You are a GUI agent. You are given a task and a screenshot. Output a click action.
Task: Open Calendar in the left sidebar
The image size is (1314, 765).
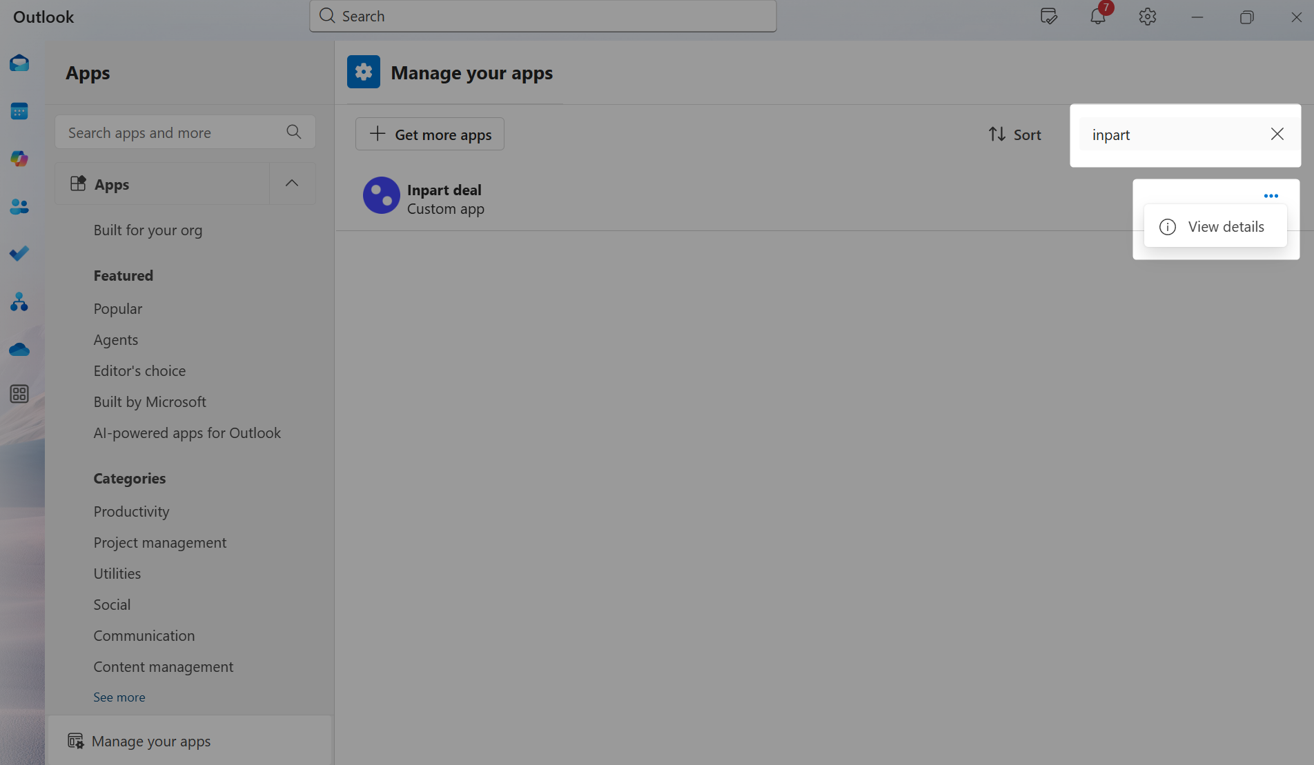[x=19, y=111]
